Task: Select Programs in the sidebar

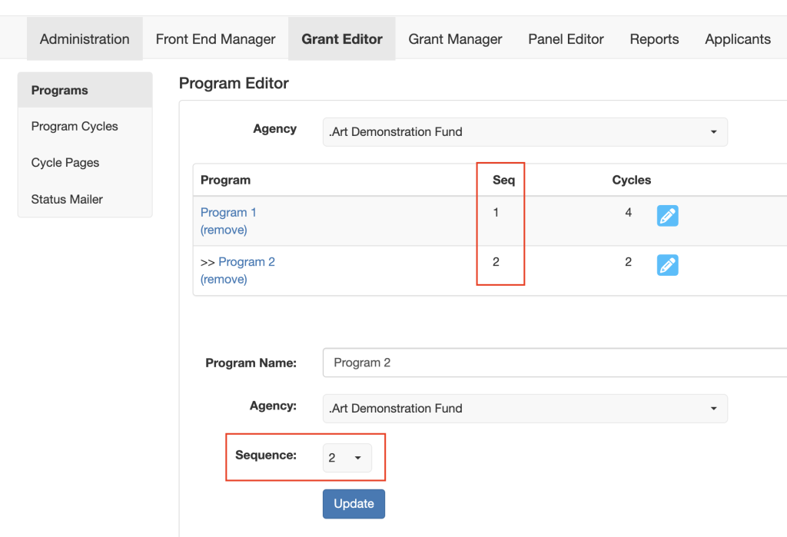Action: click(60, 90)
